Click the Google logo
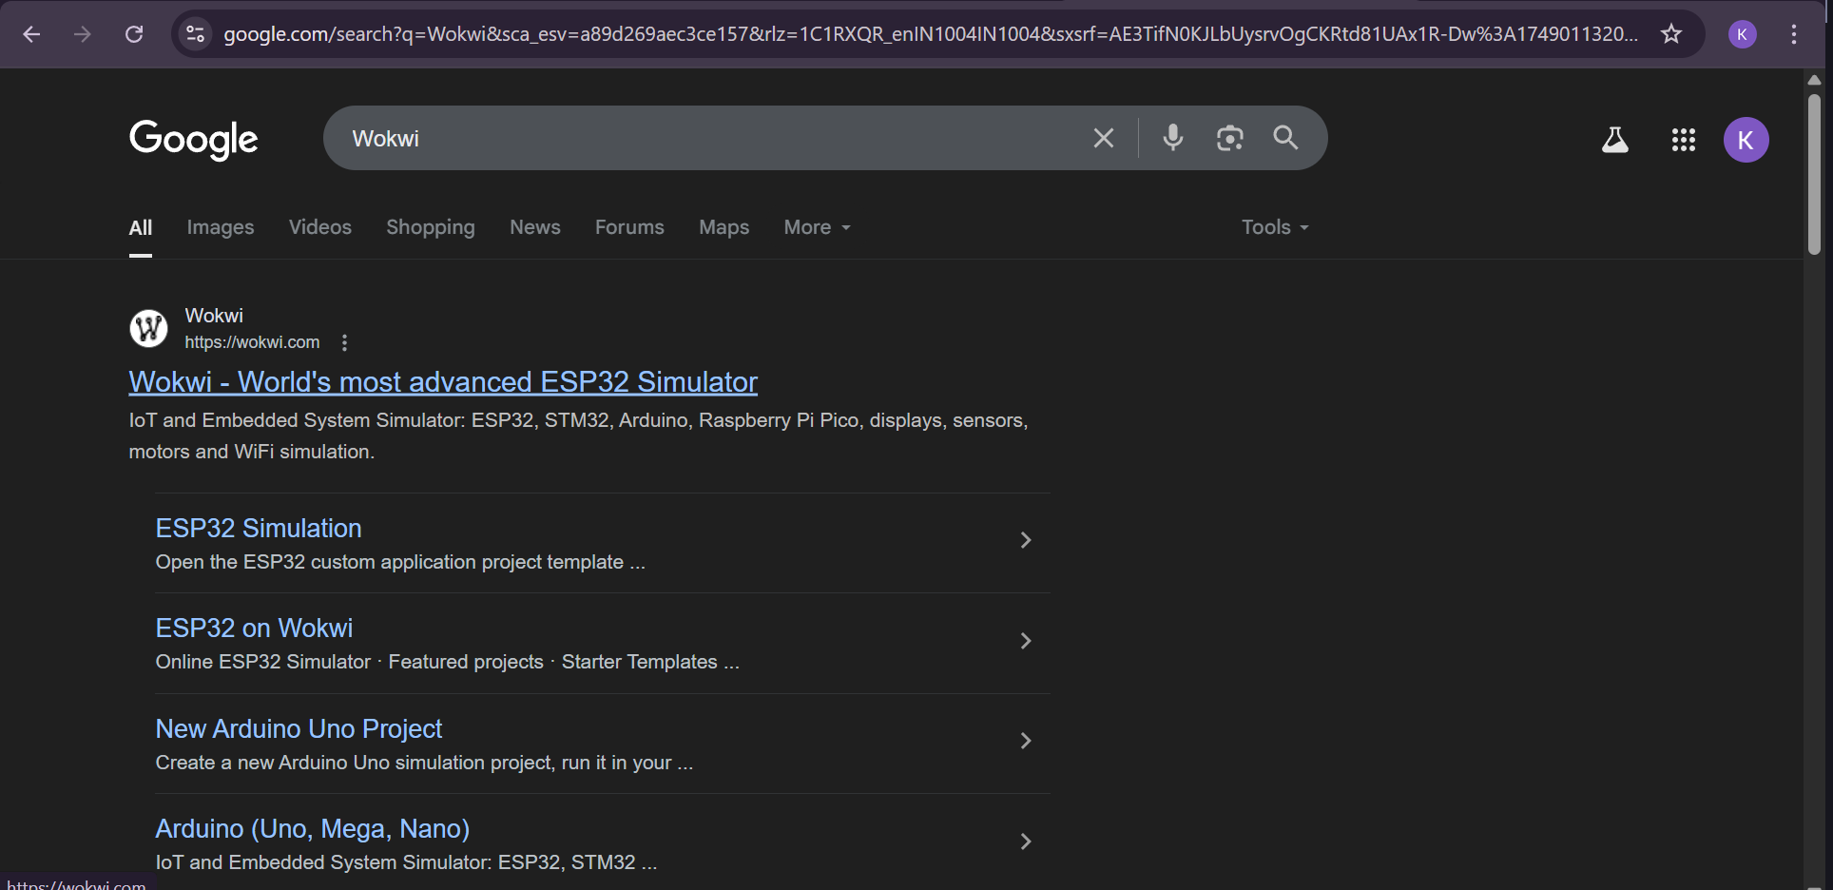Viewport: 1833px width, 890px height. point(193,140)
